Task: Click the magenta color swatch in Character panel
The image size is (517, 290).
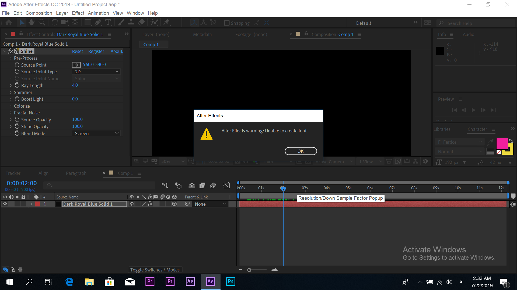Action: tap(501, 143)
